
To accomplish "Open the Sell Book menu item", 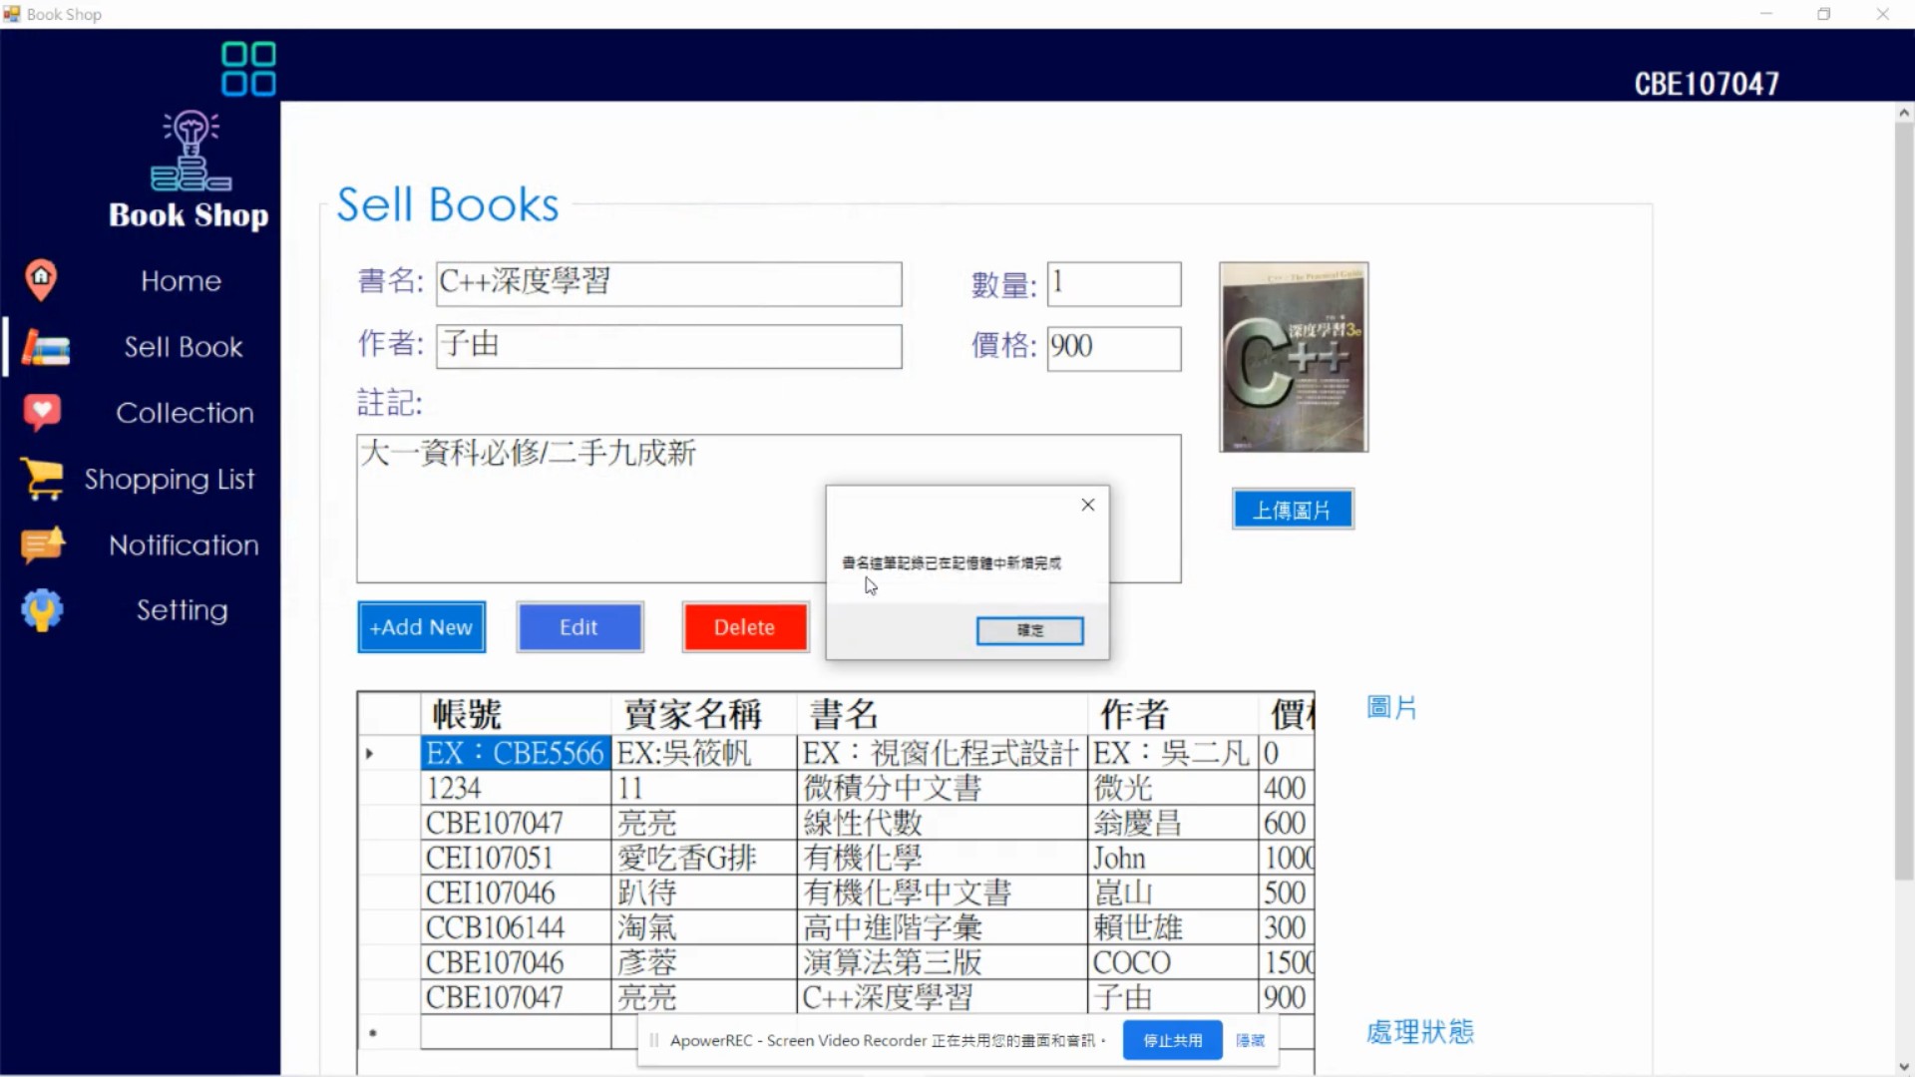I will coord(184,347).
